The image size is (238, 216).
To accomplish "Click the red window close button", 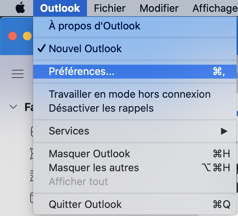I will pyautogui.click(x=13, y=36).
